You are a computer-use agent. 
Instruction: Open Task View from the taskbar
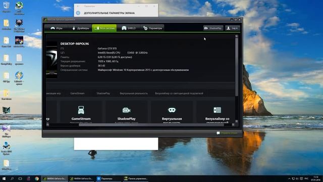(20, 178)
